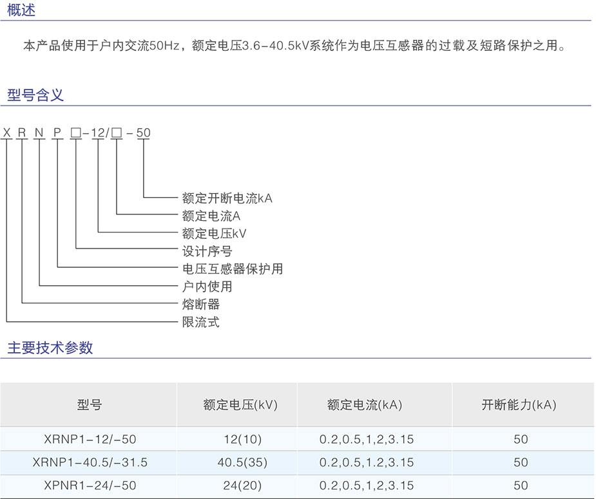Select the 型号含义 section heading
This screenshot has width=596, height=499.
(x=35, y=95)
